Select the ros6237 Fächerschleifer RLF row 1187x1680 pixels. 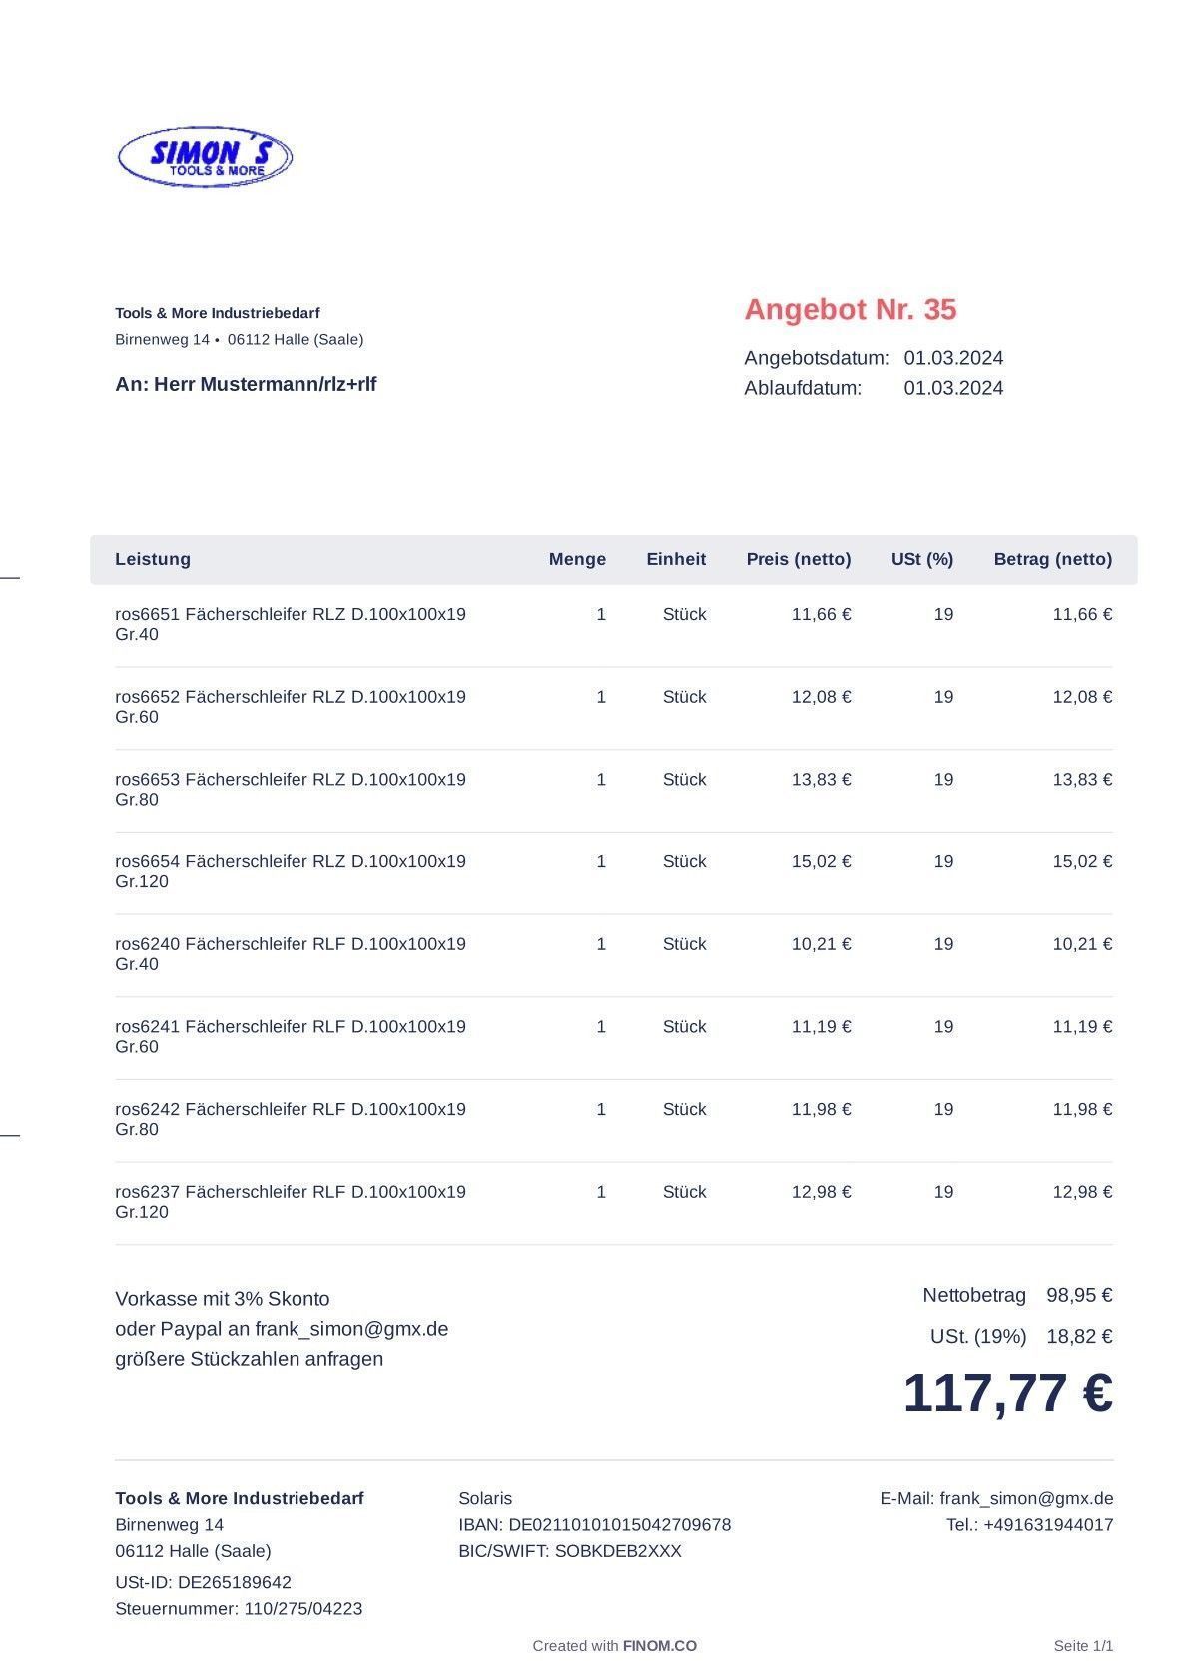290,1201
